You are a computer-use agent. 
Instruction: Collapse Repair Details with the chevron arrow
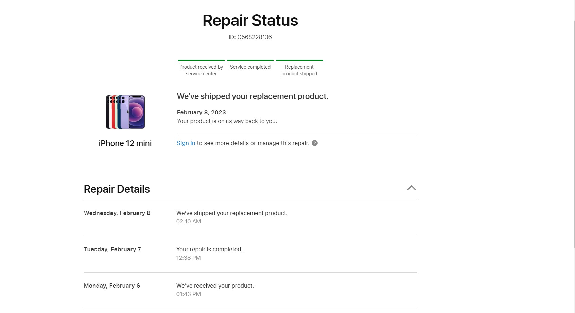[x=411, y=188]
